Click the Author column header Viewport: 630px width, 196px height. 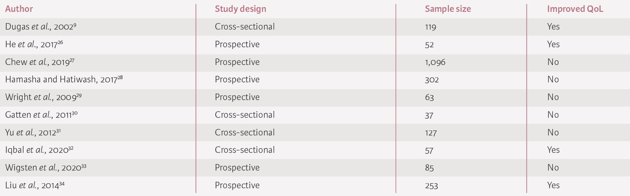[x=19, y=9]
